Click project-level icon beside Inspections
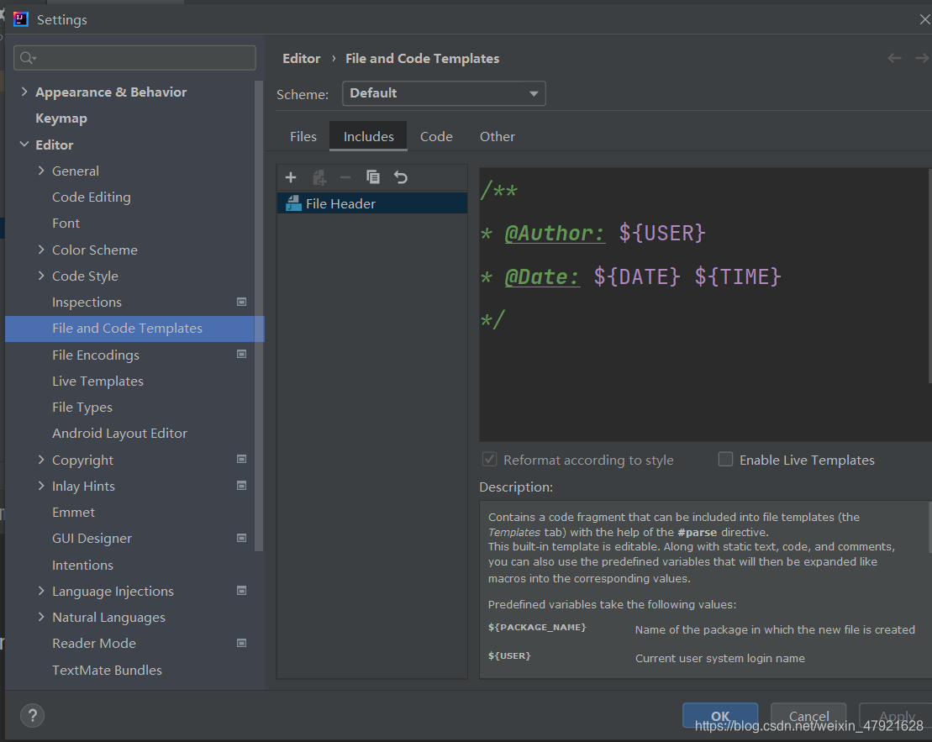Screen dimensions: 932x742 241,302
